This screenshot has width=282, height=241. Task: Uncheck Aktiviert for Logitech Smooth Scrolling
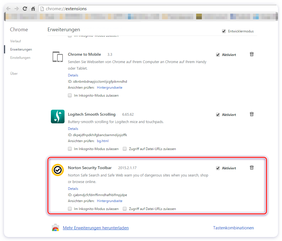tap(218, 115)
